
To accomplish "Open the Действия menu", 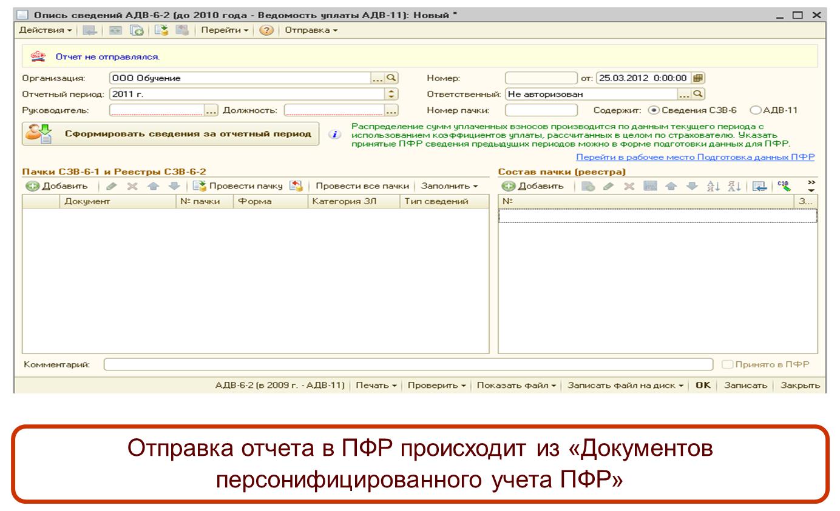I will [45, 30].
